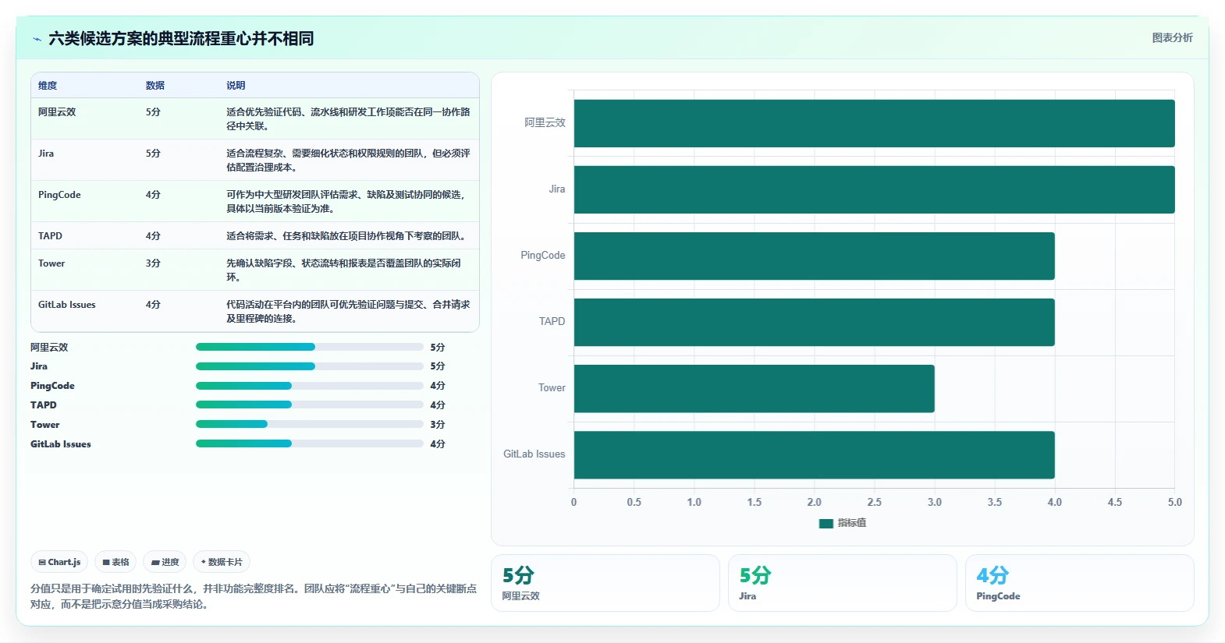The width and height of the screenshot is (1225, 643).
Task: Click the Jira progress bar
Action: pyautogui.click(x=309, y=366)
